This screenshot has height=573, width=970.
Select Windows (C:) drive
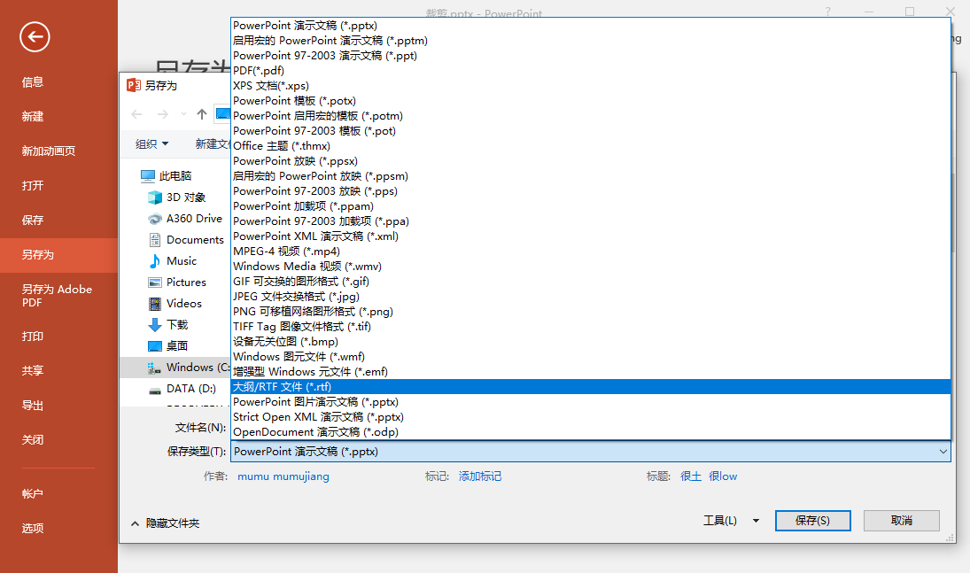click(175, 368)
